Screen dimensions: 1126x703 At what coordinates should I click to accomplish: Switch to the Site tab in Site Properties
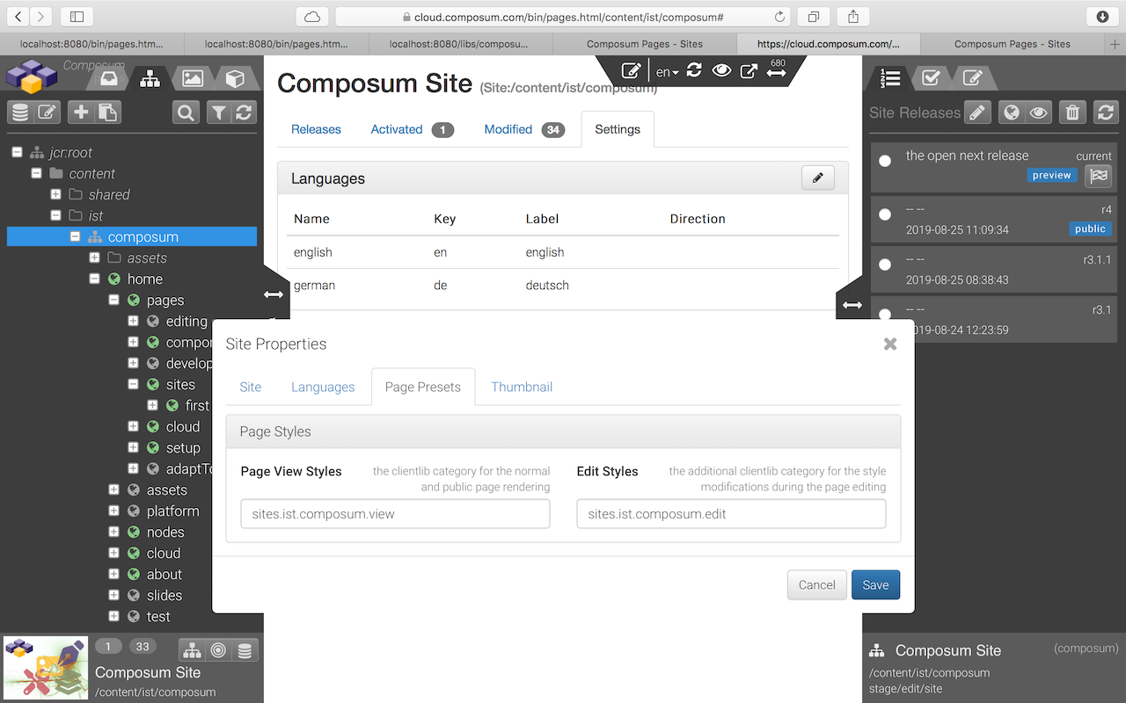(251, 387)
